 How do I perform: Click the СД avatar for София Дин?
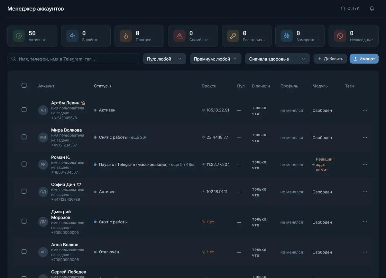click(x=43, y=192)
